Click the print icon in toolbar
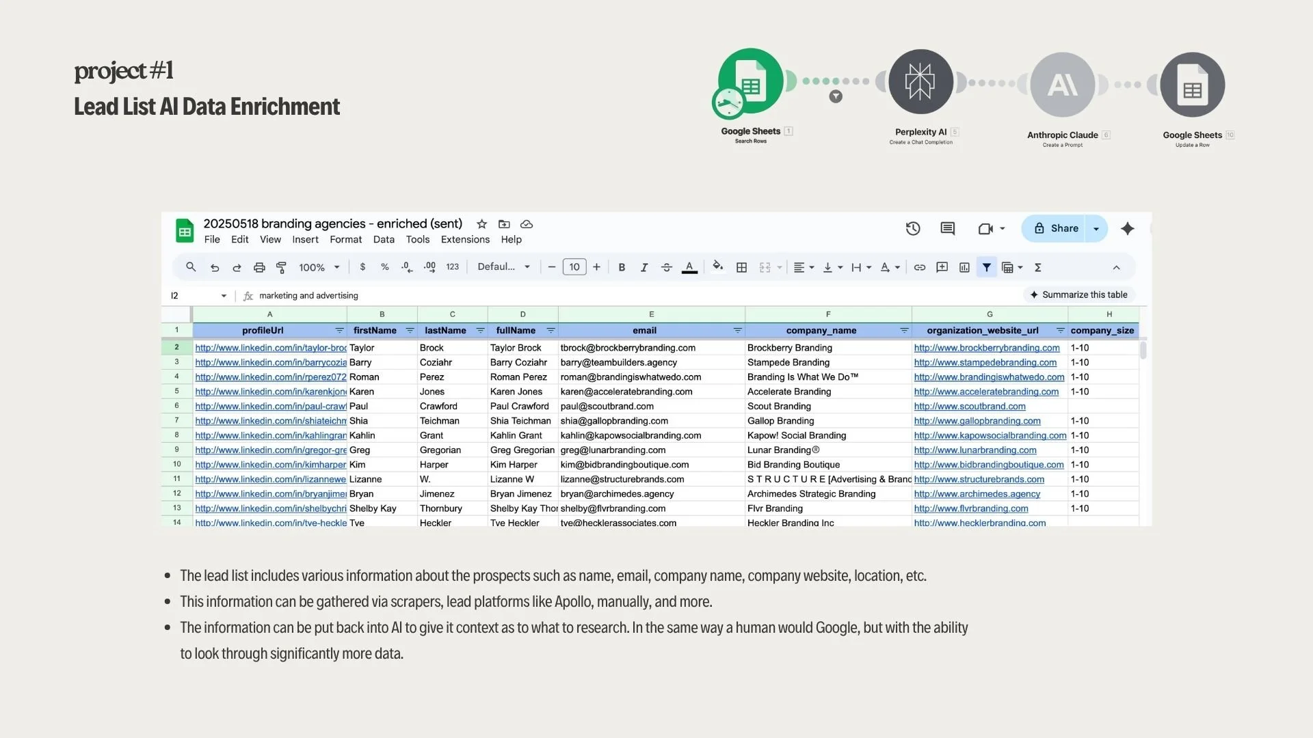Viewport: 1313px width, 738px height. 259,267
